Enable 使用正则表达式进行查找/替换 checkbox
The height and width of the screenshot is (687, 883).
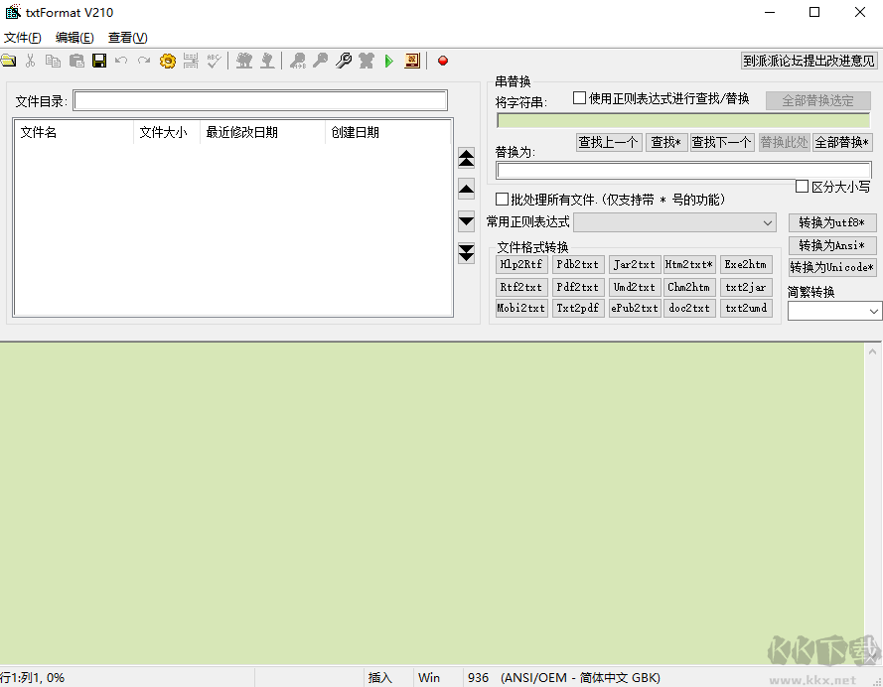(580, 98)
